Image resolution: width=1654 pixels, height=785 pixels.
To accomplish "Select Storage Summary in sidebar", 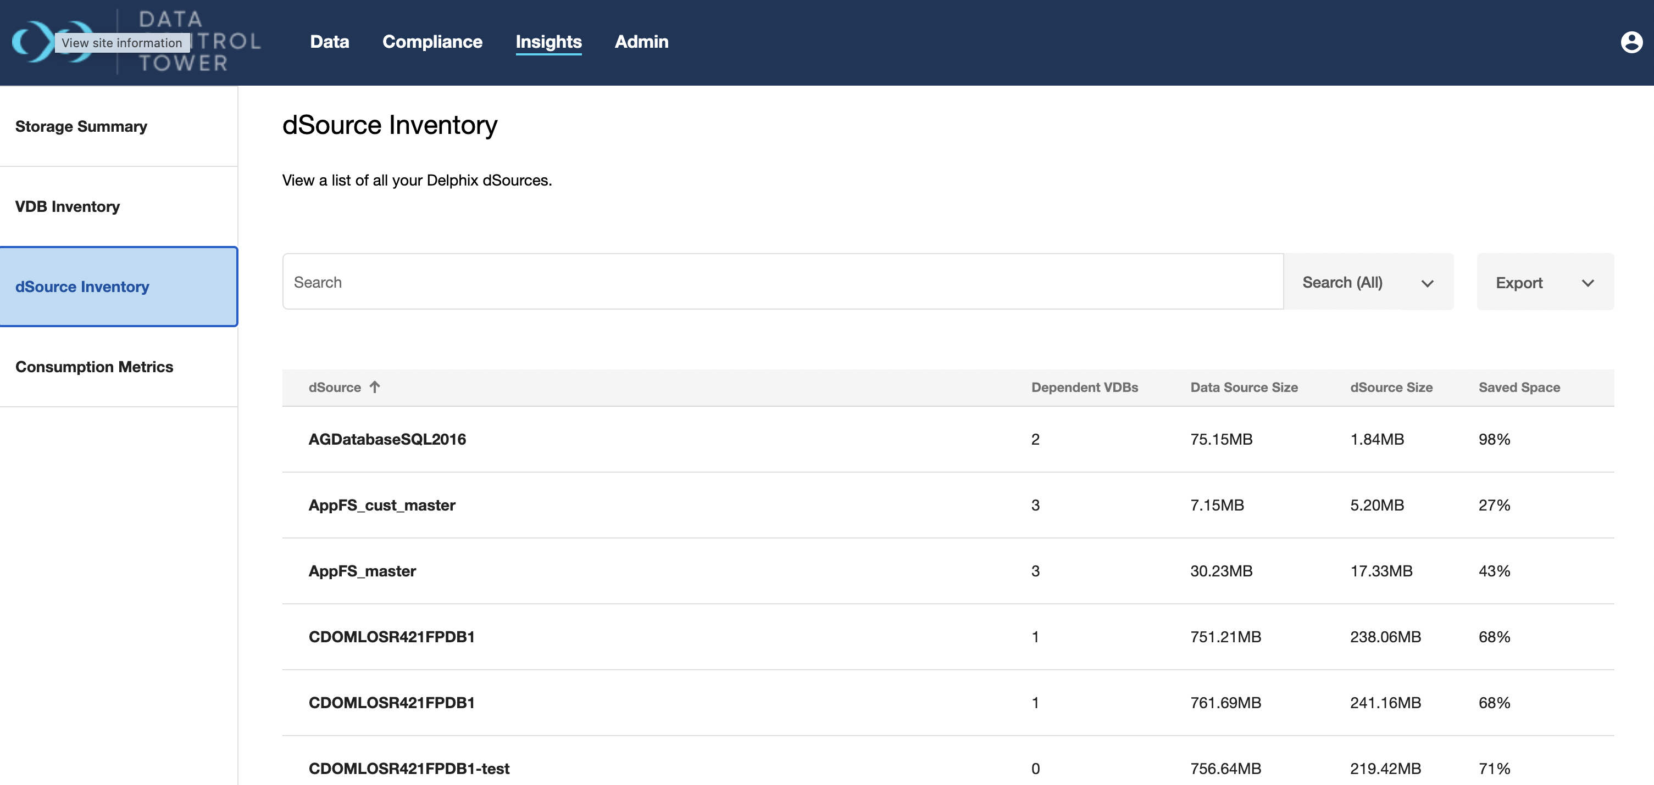I will (x=81, y=126).
